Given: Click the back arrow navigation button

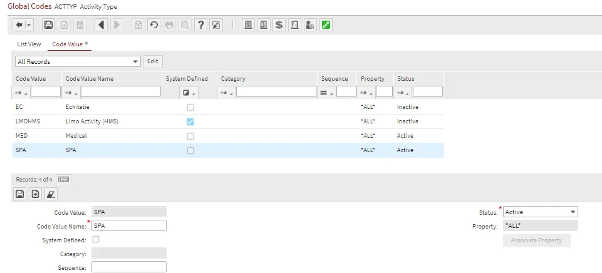Looking at the screenshot, I should pyautogui.click(x=19, y=25).
